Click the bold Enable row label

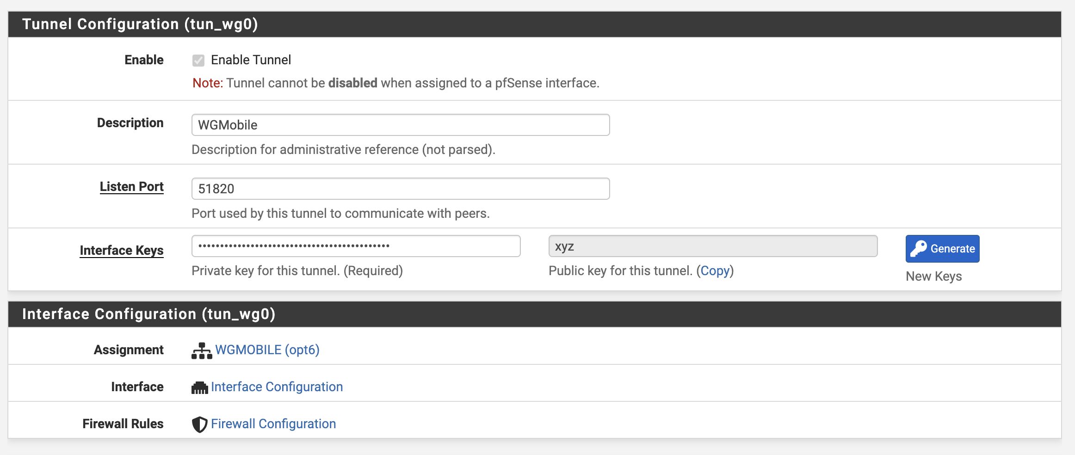144,60
